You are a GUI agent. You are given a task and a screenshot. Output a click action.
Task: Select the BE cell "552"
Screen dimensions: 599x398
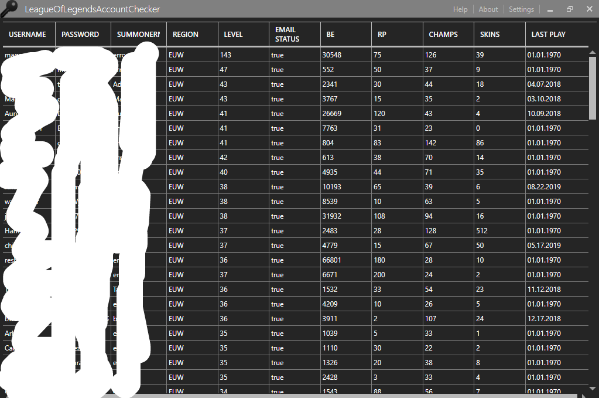point(346,70)
